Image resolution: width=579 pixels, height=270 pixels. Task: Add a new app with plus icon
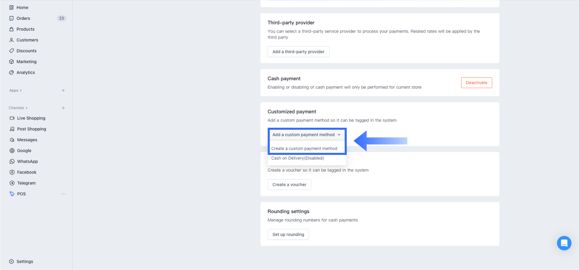63,91
